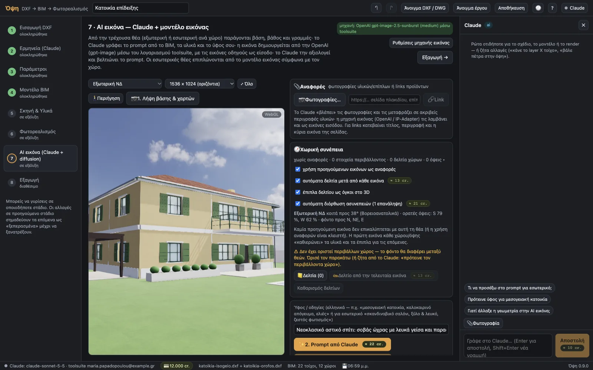Expand the χωρίς αναφορές summary line

369,160
